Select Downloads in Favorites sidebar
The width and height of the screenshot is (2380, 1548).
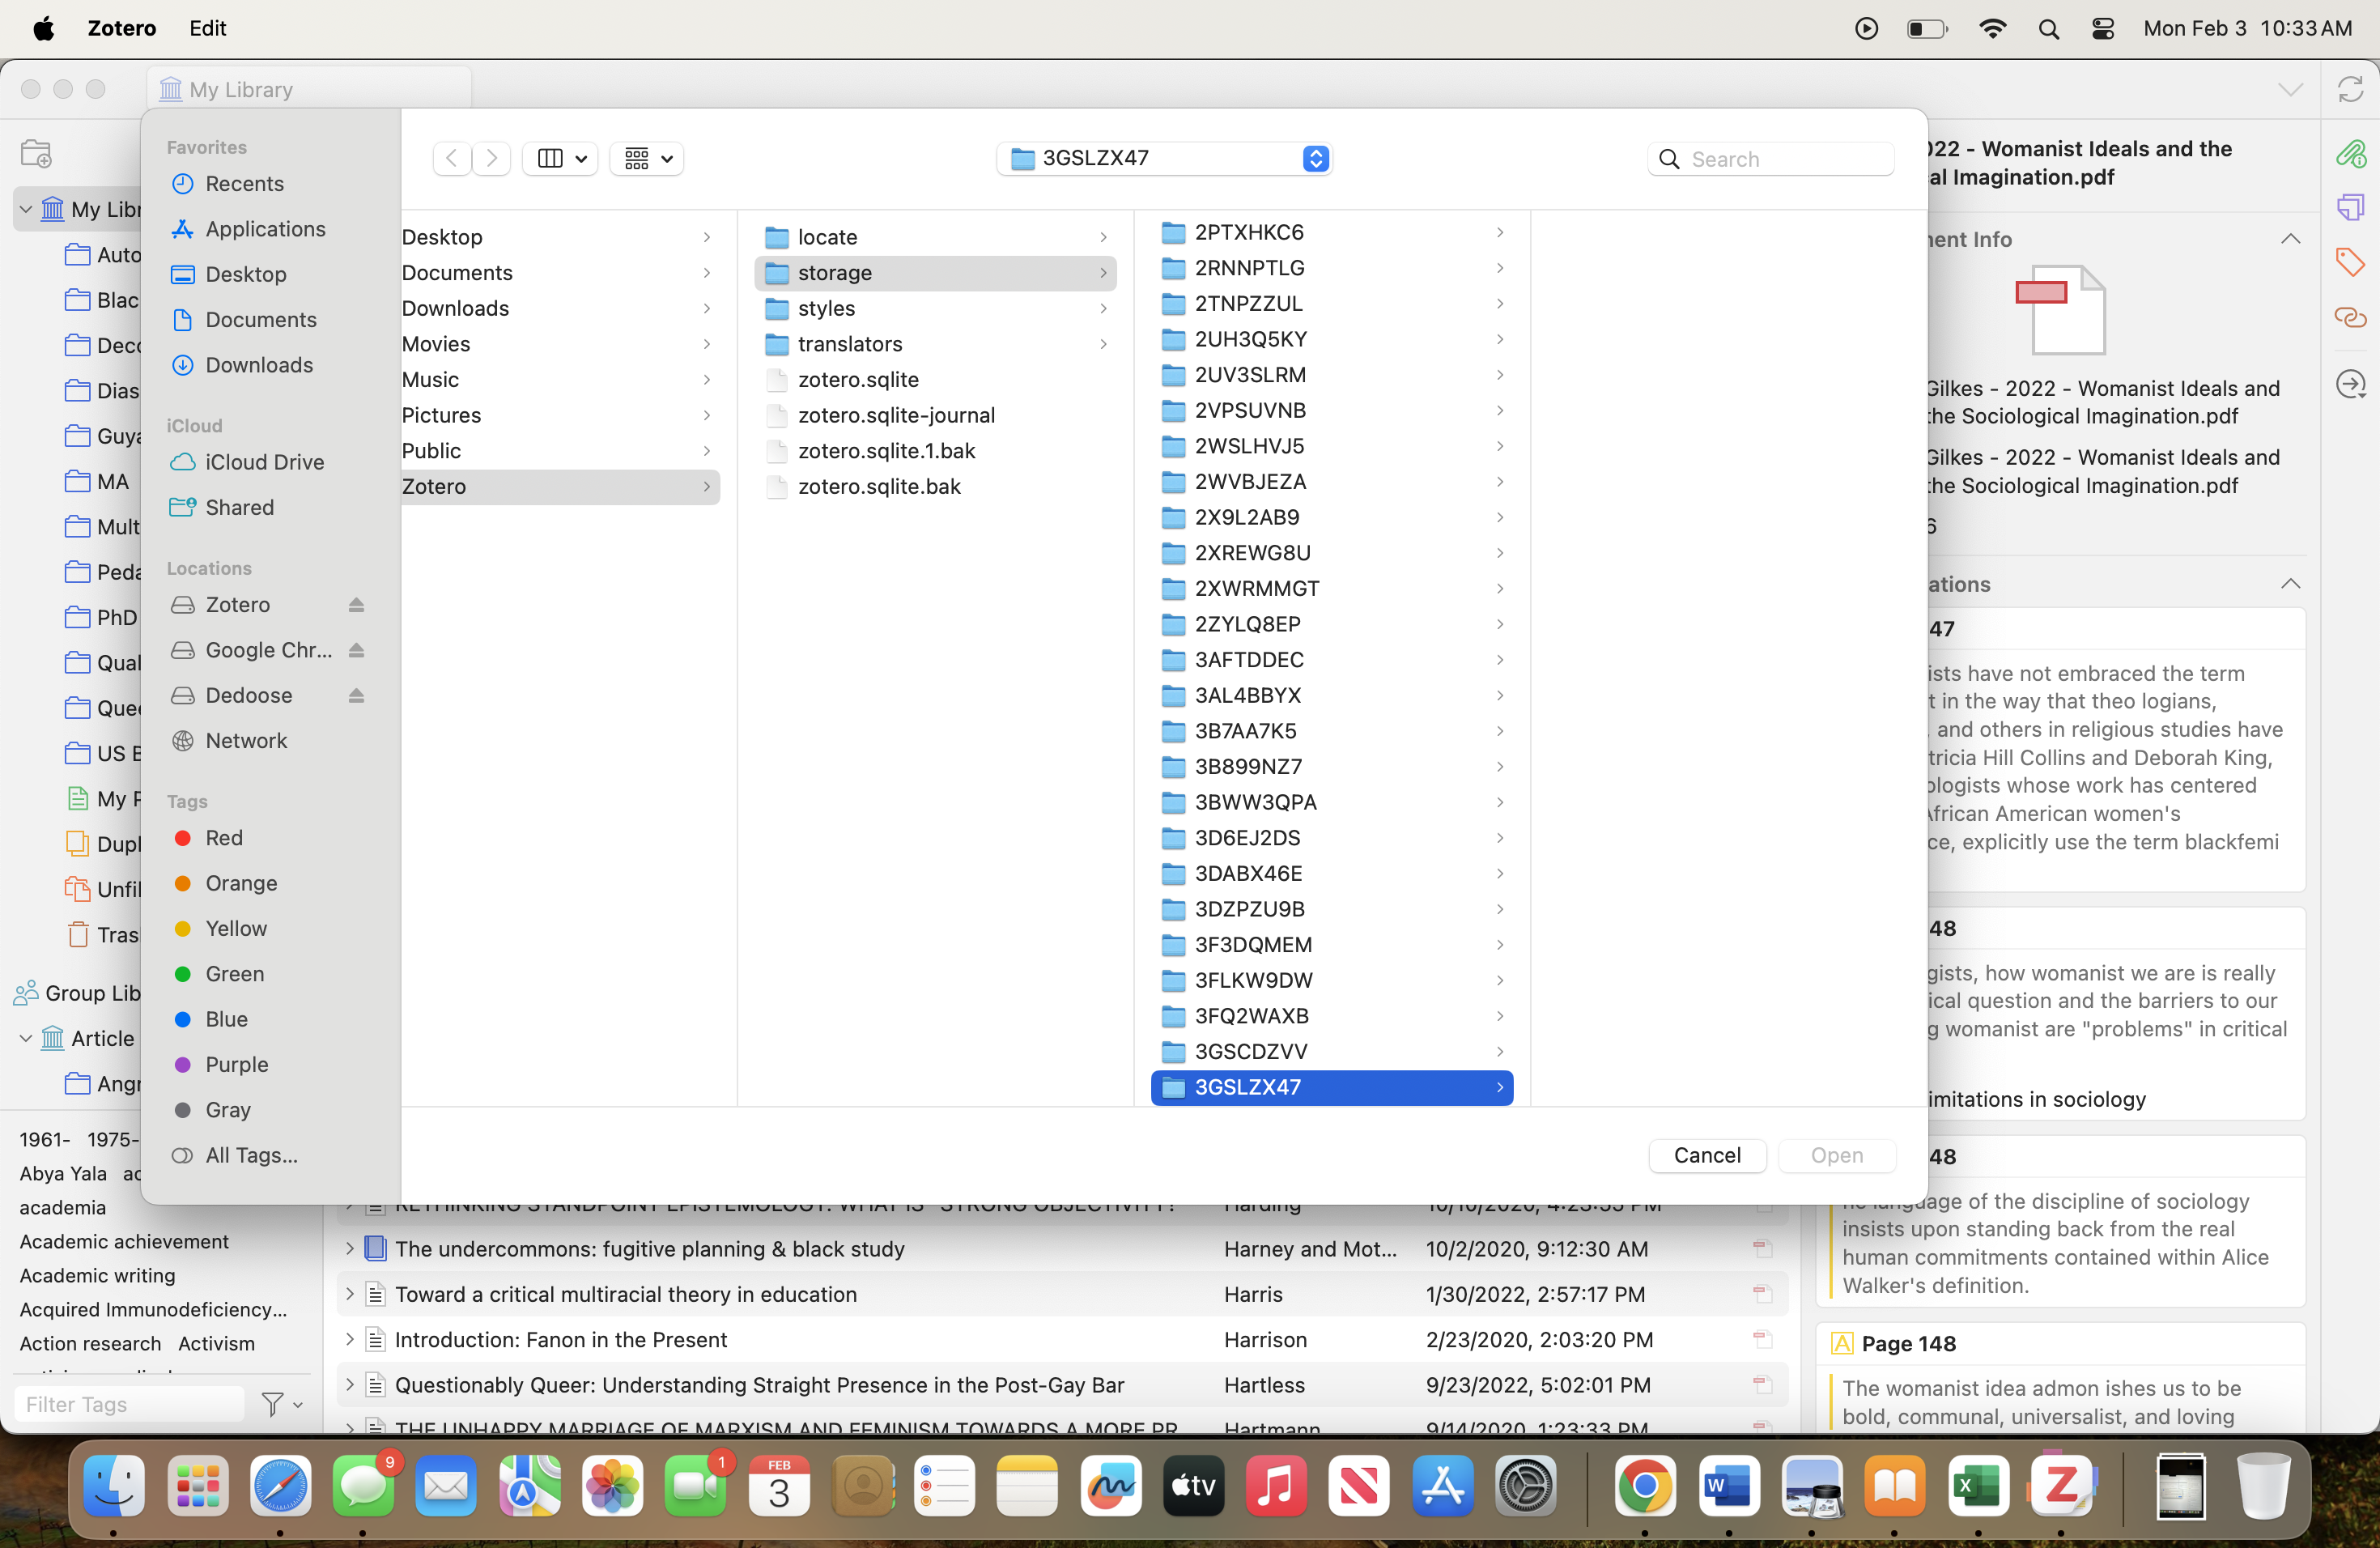click(258, 365)
